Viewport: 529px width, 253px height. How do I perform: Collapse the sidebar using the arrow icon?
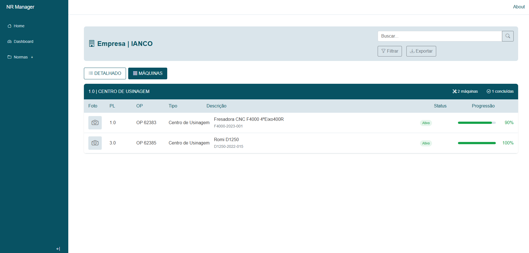coord(58,249)
